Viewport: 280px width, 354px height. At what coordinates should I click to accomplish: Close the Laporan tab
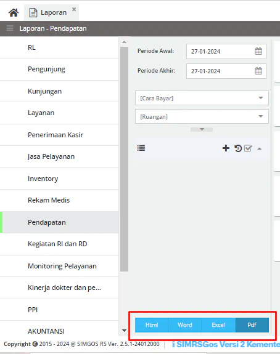74,9
